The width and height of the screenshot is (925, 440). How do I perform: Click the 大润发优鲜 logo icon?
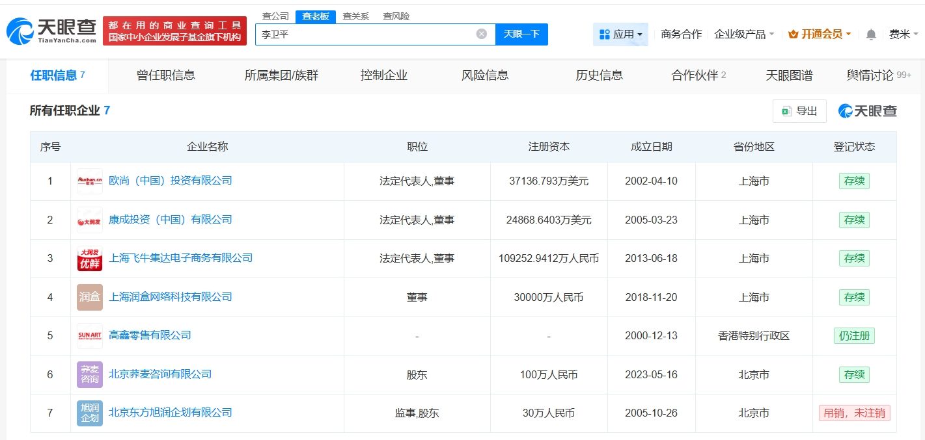(x=89, y=259)
